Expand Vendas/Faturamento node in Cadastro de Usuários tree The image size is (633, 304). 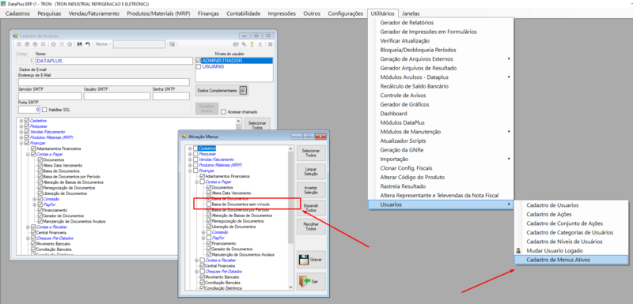(x=21, y=132)
